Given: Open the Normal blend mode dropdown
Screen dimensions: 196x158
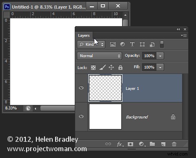Looking at the screenshot, I should pyautogui.click(x=99, y=56).
